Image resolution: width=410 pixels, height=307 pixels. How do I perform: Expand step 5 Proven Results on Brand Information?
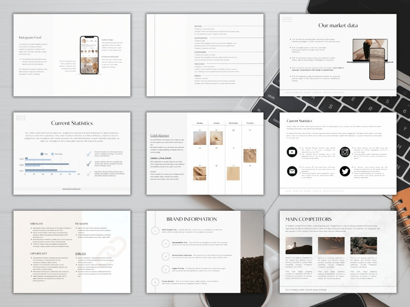tap(154, 282)
